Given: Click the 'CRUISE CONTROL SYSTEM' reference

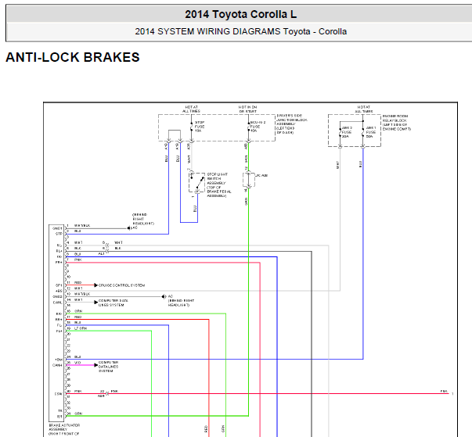Looking at the screenshot, I should (x=121, y=285).
